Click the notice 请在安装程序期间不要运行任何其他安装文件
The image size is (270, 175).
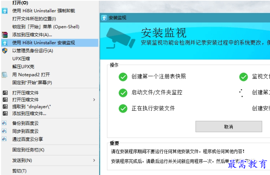(178, 151)
